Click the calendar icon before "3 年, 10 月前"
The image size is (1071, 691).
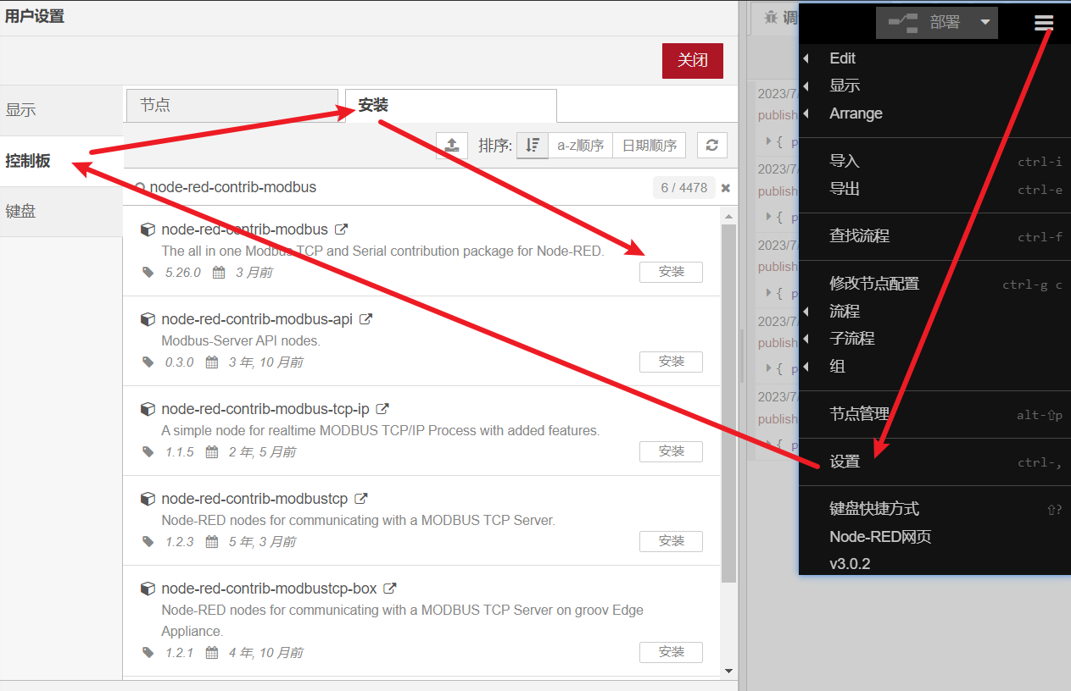(x=212, y=362)
